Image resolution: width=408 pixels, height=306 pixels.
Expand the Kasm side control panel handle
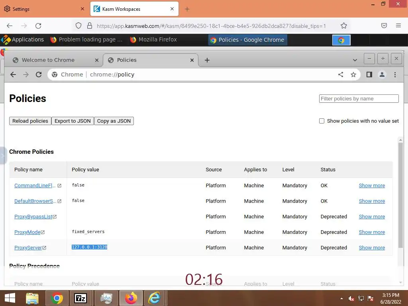click(x=2, y=156)
